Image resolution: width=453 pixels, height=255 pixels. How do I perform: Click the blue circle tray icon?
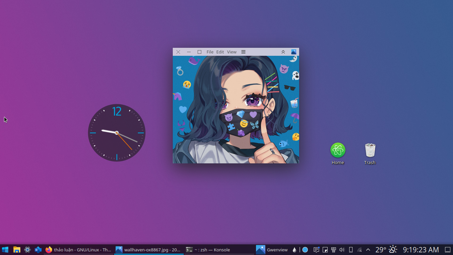(x=305, y=250)
